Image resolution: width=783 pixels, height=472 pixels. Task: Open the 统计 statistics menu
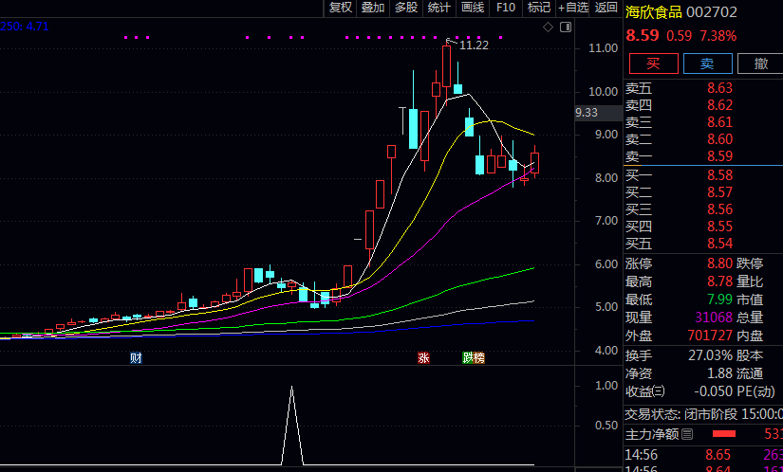pos(439,8)
